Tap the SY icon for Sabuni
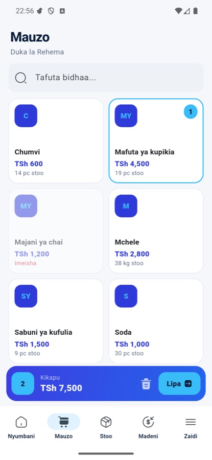The width and height of the screenshot is (212, 460). point(26,296)
